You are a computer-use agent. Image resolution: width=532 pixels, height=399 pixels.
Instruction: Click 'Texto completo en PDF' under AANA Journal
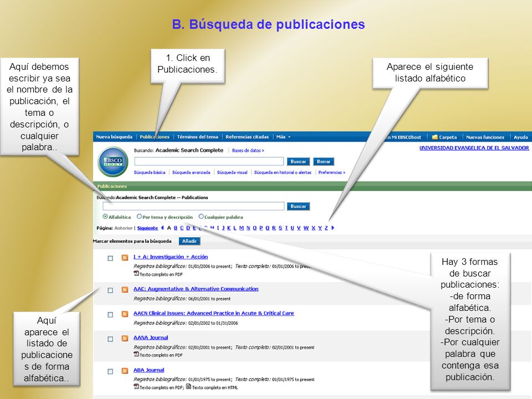(x=161, y=355)
